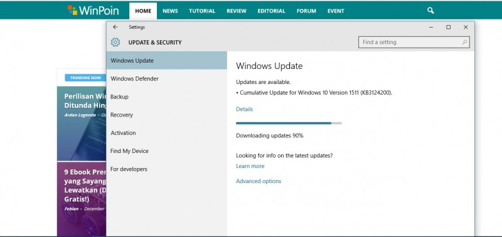Click the Cumulative Update KB3124200 entry
This screenshot has width=502, height=237.
314,93
